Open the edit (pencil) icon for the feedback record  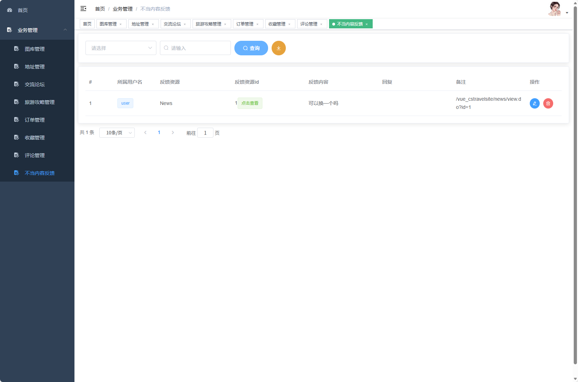(534, 103)
